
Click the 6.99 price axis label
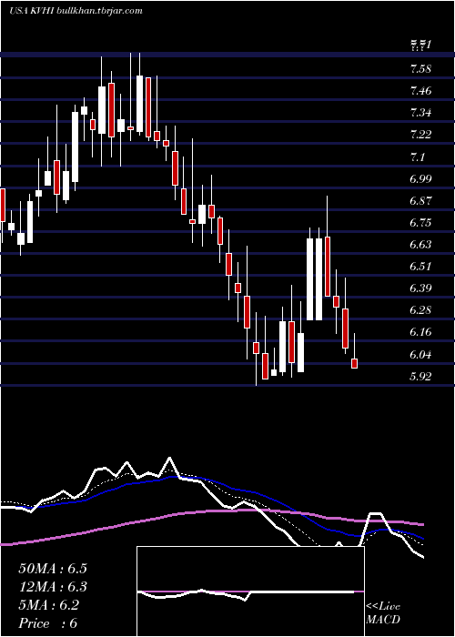pos(420,178)
